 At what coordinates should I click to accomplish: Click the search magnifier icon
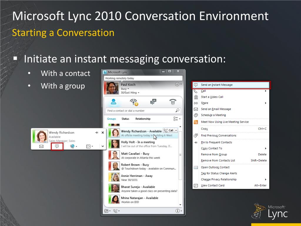pos(177,111)
